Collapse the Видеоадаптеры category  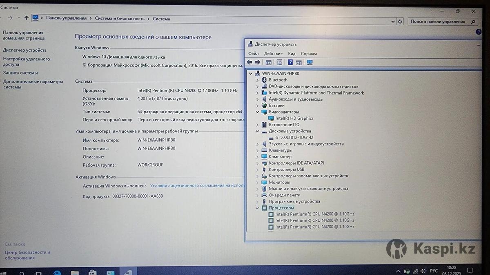[x=257, y=112]
